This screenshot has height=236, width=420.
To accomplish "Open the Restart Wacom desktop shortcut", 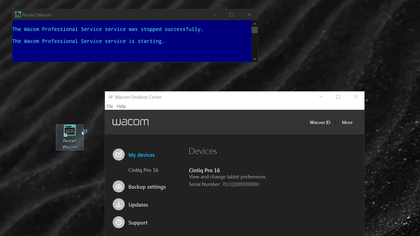I will pyautogui.click(x=70, y=137).
